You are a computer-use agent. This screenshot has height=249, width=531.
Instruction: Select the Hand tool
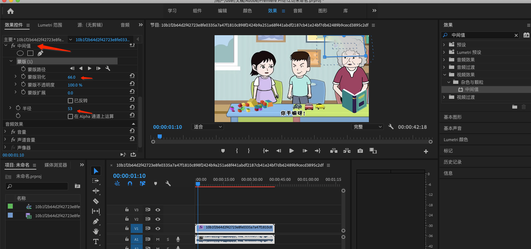(x=96, y=231)
